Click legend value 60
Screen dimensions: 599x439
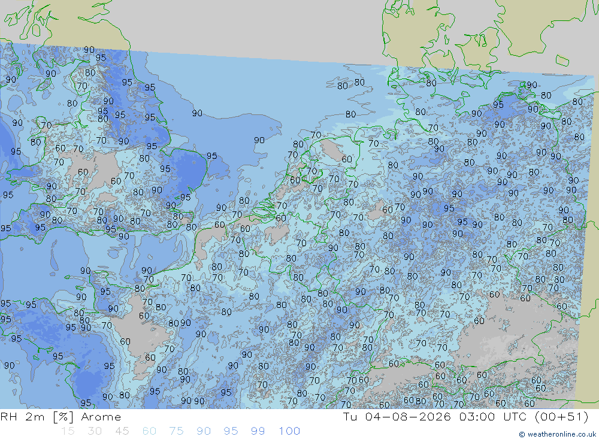(x=149, y=431)
